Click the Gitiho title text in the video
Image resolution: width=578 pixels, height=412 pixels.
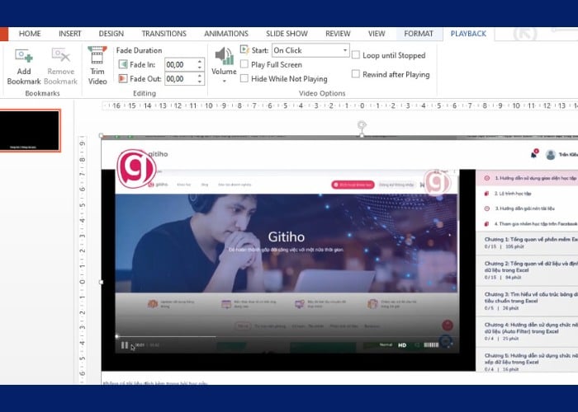286,236
